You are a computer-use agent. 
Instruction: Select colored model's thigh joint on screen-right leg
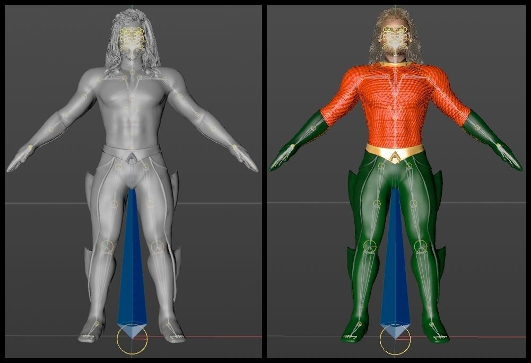[x=413, y=204]
